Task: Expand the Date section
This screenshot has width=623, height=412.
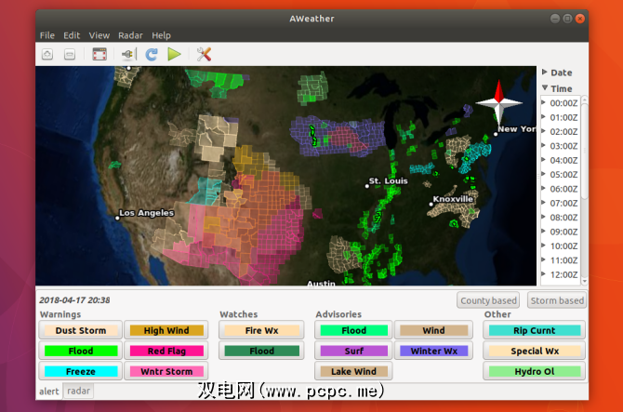Action: pos(545,72)
